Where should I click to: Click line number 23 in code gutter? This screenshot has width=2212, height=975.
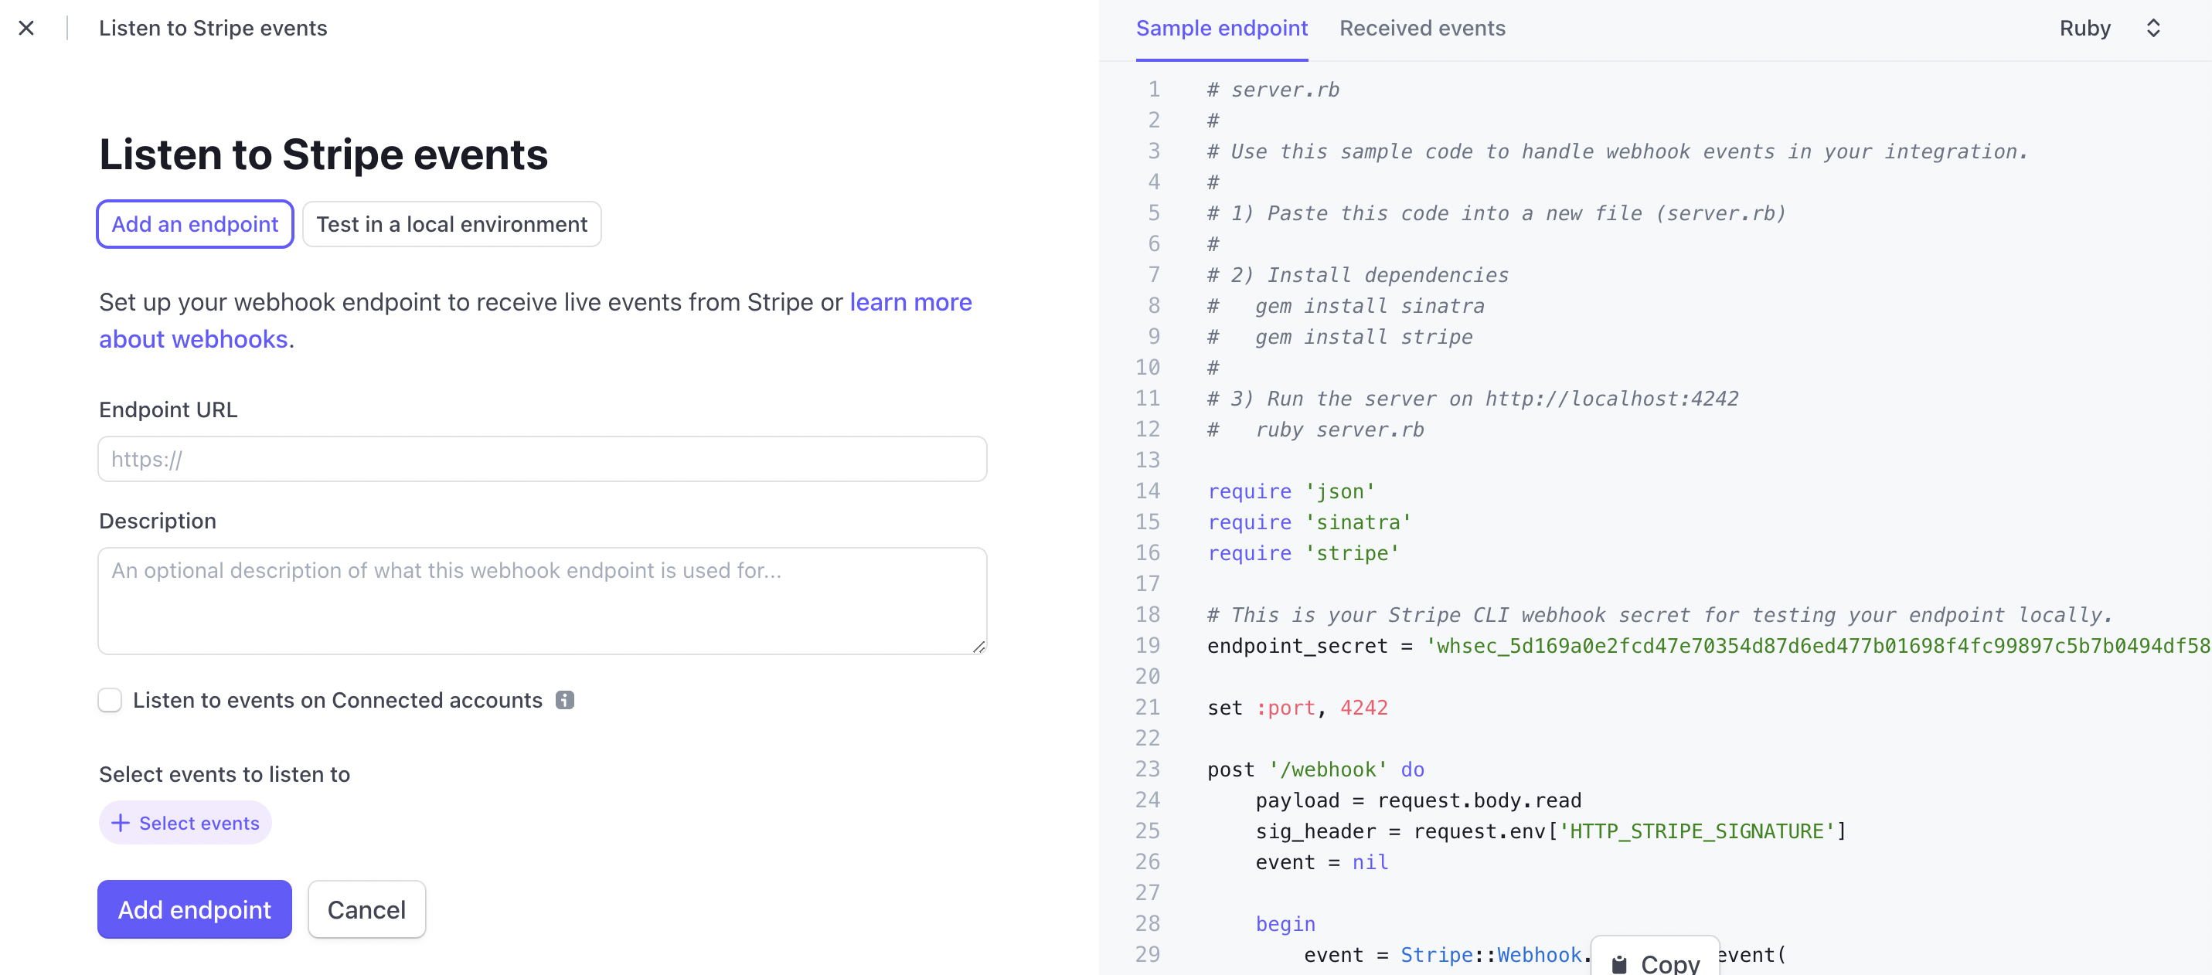click(1147, 769)
